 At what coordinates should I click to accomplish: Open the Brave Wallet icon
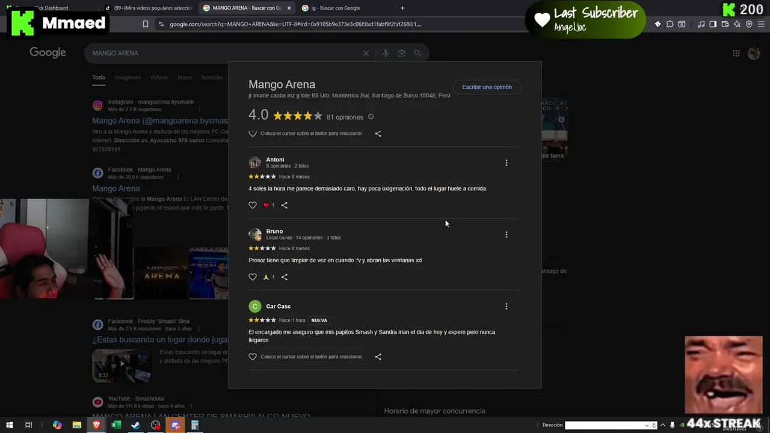click(725, 24)
